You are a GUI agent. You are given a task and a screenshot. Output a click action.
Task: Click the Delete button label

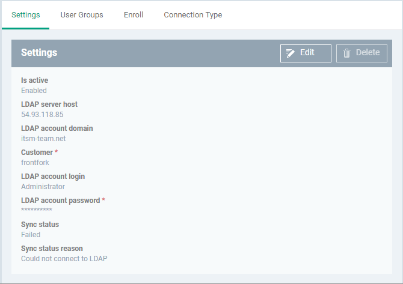click(x=368, y=52)
